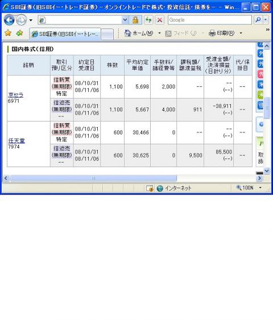Click the インターネット zone globe icon
This screenshot has height=320, width=273.
(160, 188)
